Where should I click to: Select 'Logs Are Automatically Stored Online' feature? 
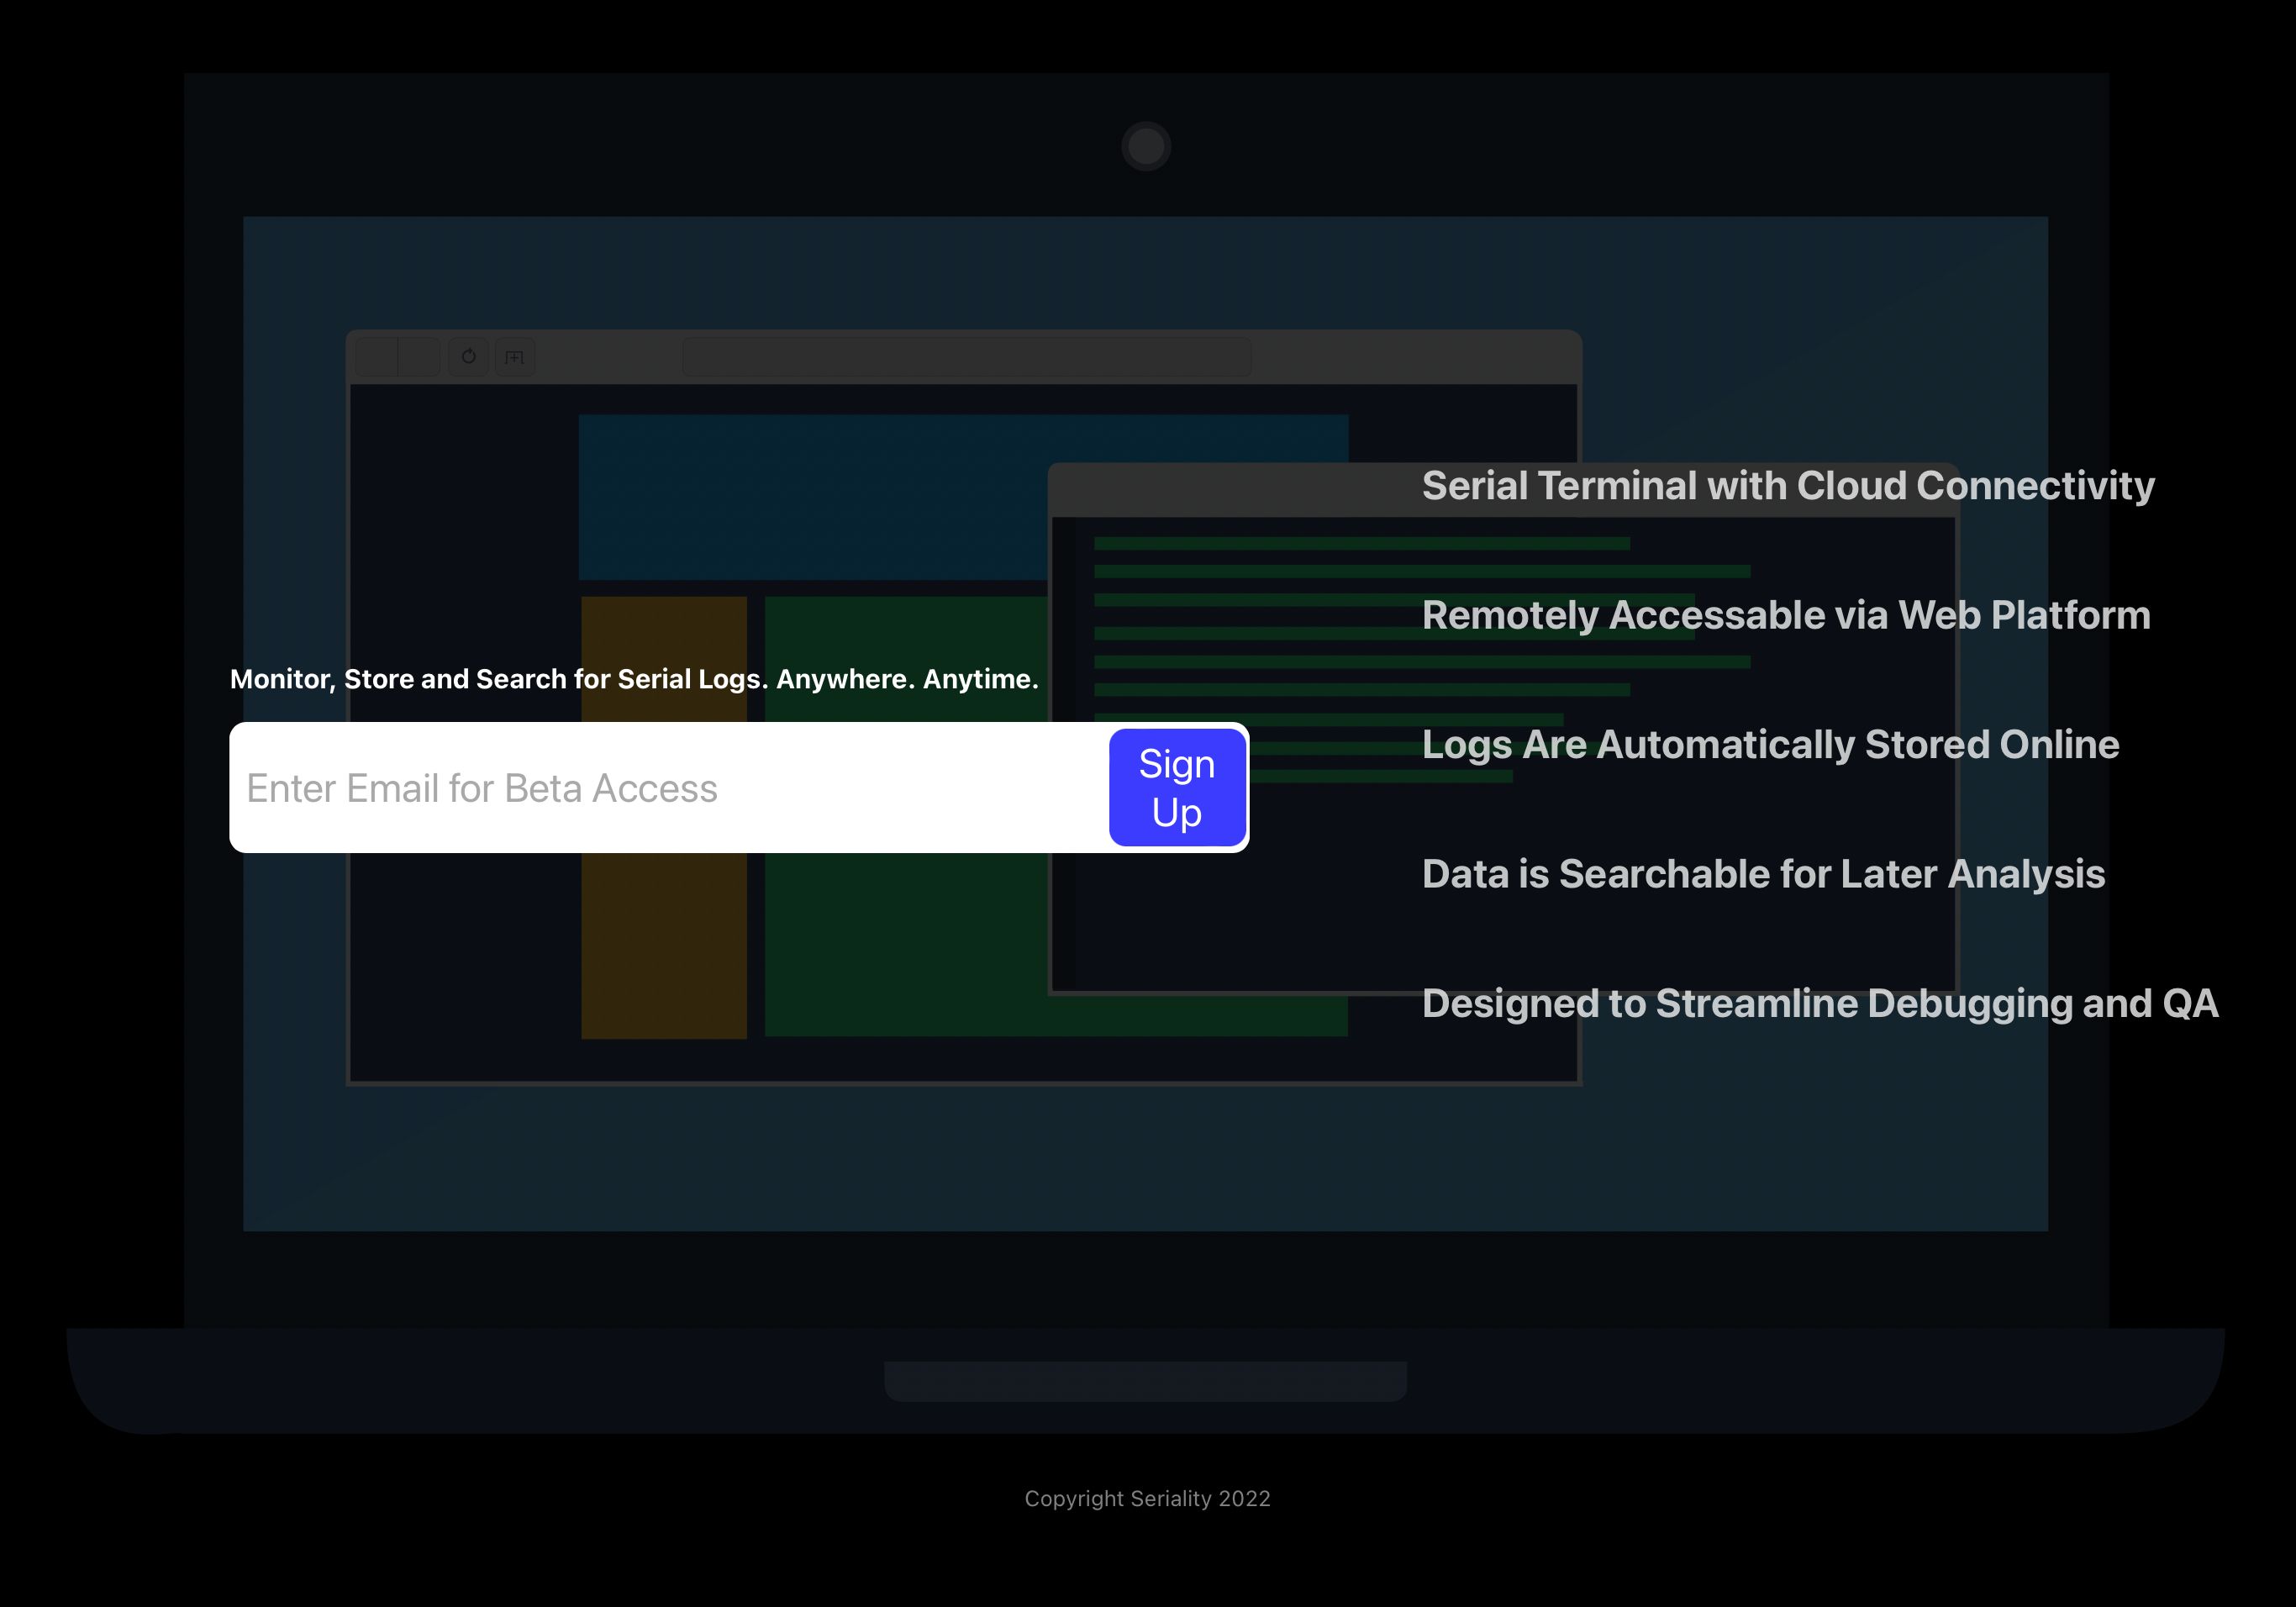point(1770,745)
